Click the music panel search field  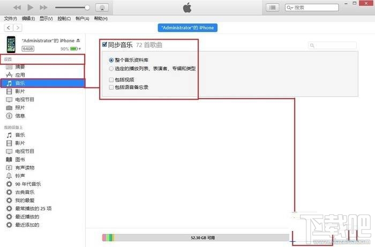point(333,46)
